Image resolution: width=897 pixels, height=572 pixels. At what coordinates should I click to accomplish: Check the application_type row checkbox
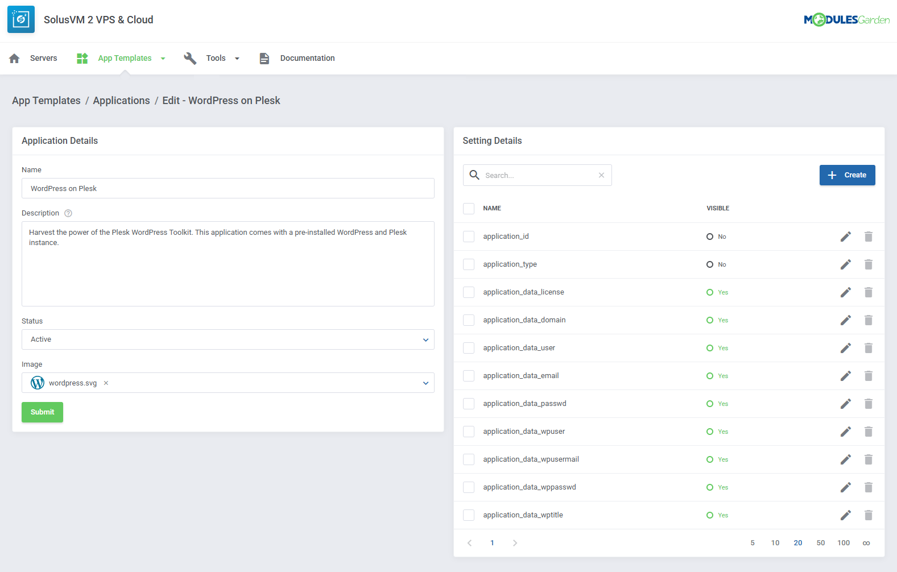[469, 264]
